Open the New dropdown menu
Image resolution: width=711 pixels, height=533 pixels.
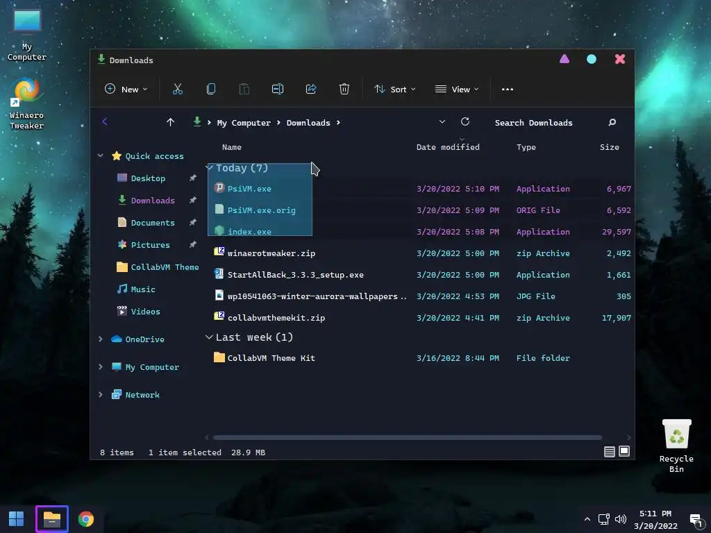(126, 90)
